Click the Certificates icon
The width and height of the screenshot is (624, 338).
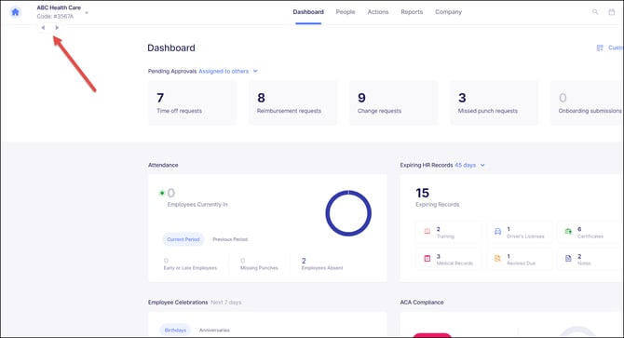click(568, 232)
